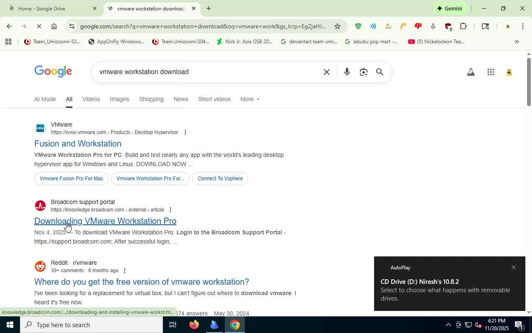Show hidden system tray icons
Viewport: 532px width, 333px height.
point(448,325)
